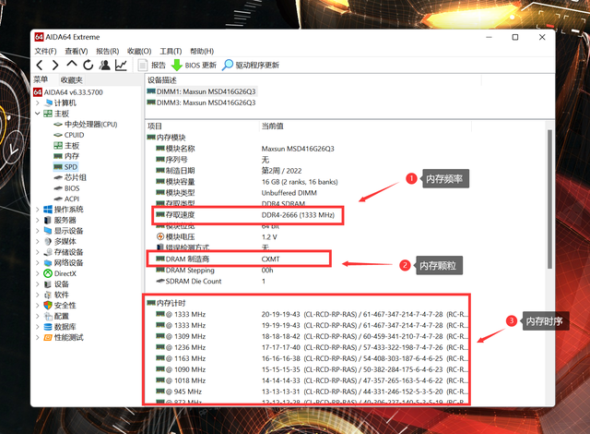Go up one level with Up arrow

[x=72, y=65]
